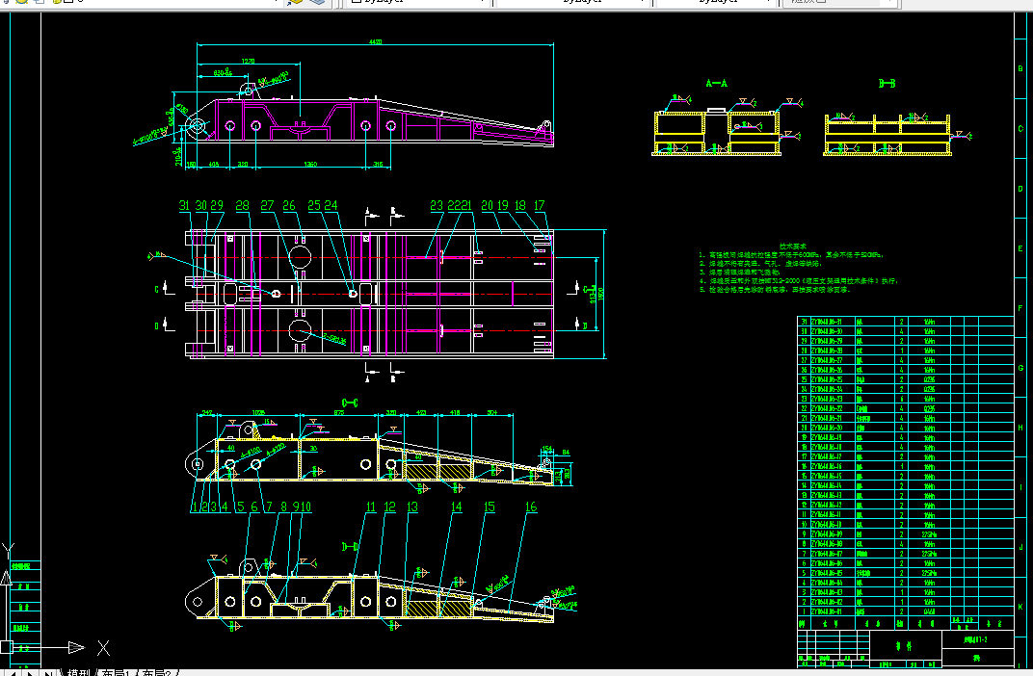Select part callout number 16
Image resolution: width=1033 pixels, height=676 pixels.
531,507
